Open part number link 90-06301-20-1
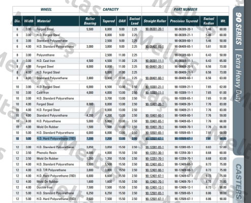The image size is (251, 203). (154, 29)
